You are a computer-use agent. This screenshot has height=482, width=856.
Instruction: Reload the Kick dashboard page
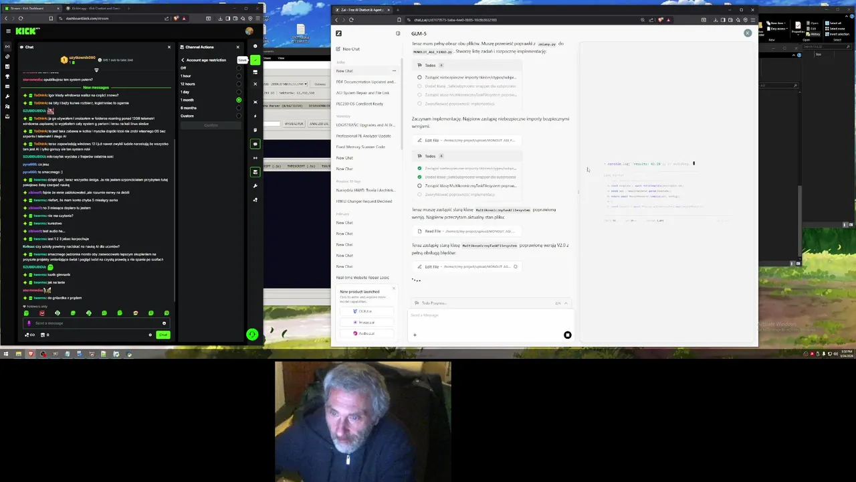pyautogui.click(x=21, y=19)
